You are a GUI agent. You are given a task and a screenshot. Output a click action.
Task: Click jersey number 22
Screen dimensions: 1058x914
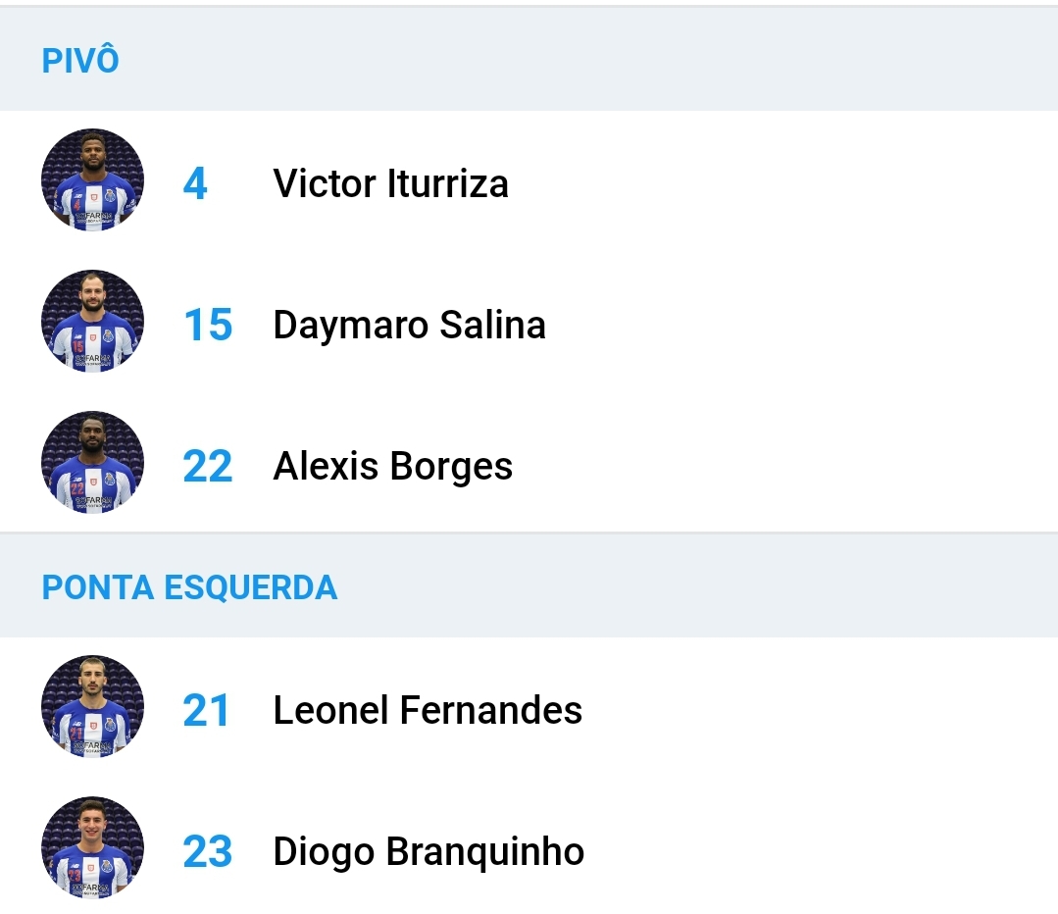click(208, 466)
